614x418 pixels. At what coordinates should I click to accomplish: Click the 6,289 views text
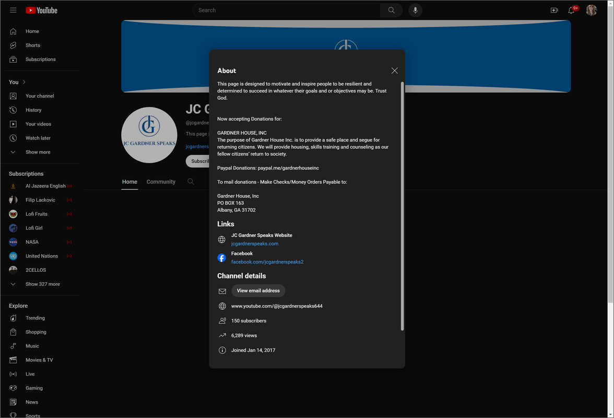click(x=244, y=336)
